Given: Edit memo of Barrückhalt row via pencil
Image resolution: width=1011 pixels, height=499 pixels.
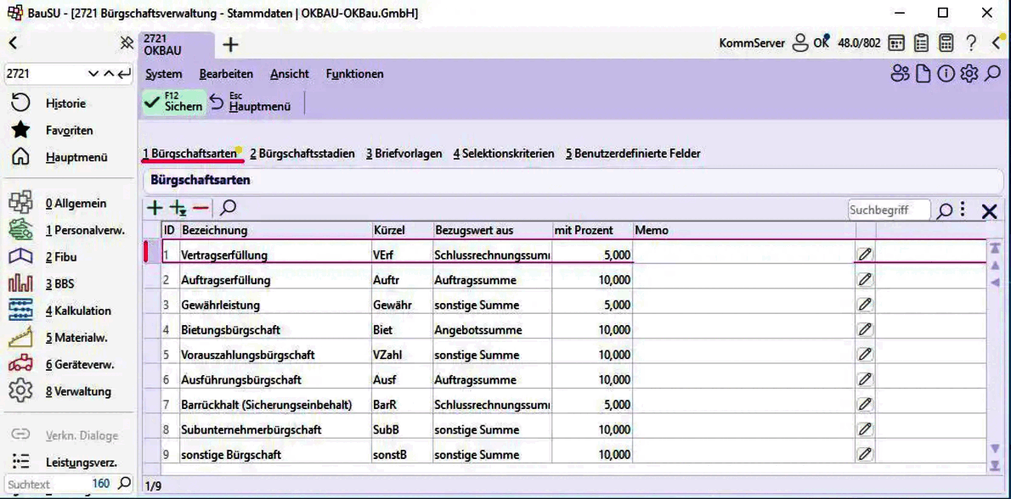Looking at the screenshot, I should coord(865,404).
